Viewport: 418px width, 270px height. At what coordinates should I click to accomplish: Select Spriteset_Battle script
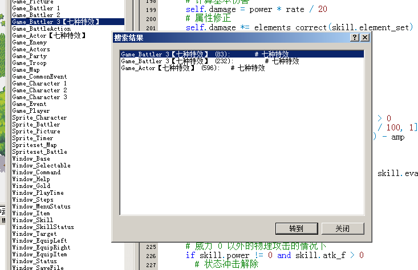tap(39, 152)
